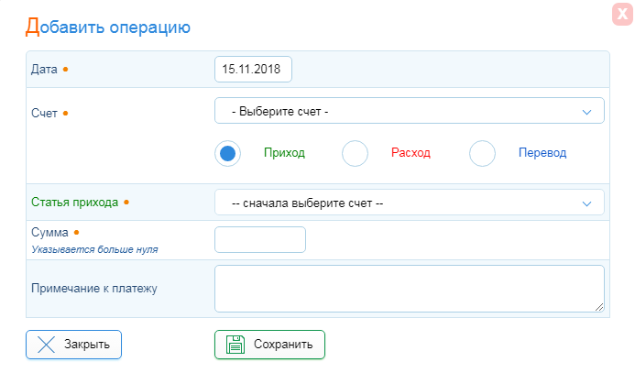This screenshot has width=635, height=373.
Task: Select the Перевод radio button
Action: point(482,153)
